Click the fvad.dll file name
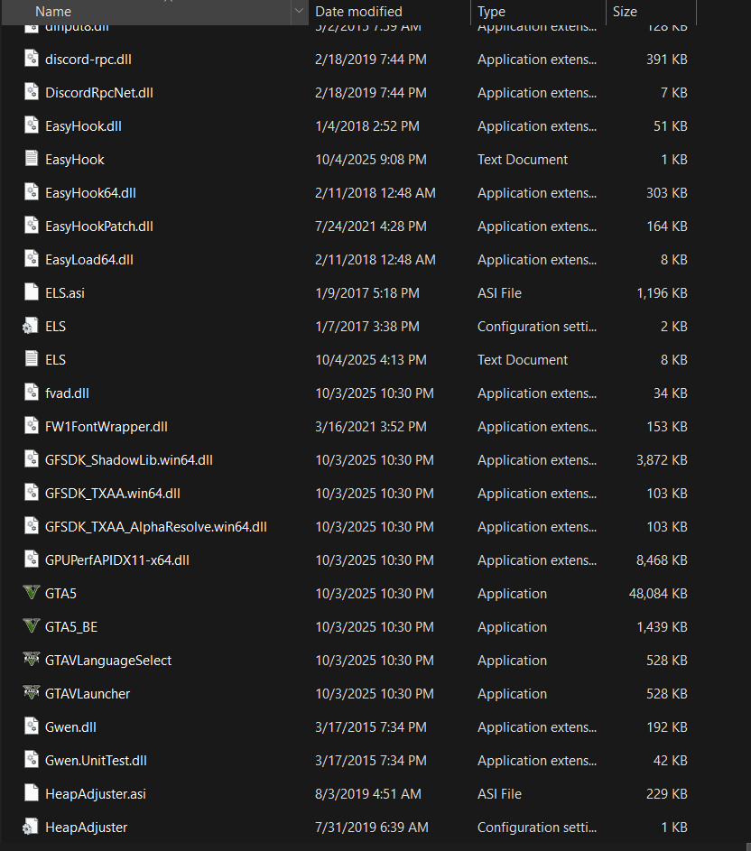This screenshot has height=851, width=751. pos(68,393)
